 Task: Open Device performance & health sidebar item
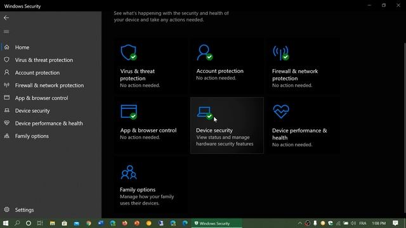[51, 123]
